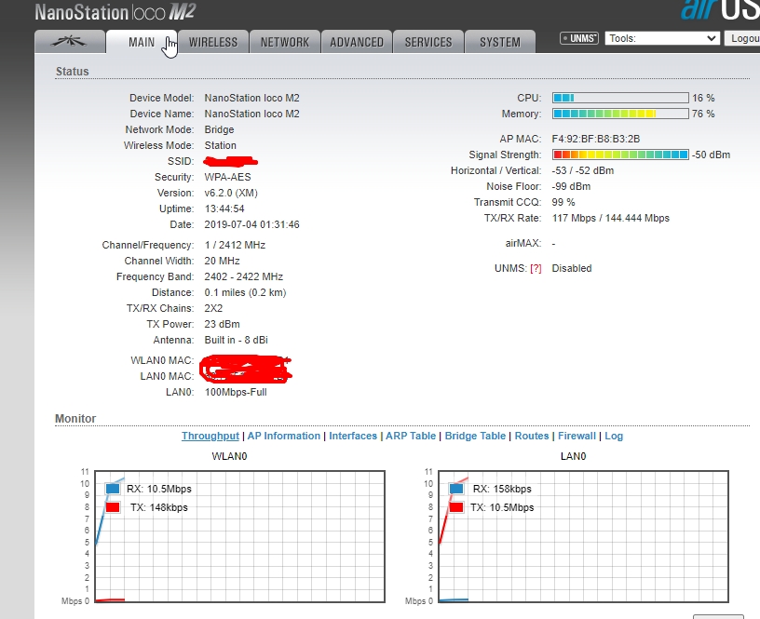
Task: Click the Noise Floor value -99 dBm
Action: coord(571,186)
